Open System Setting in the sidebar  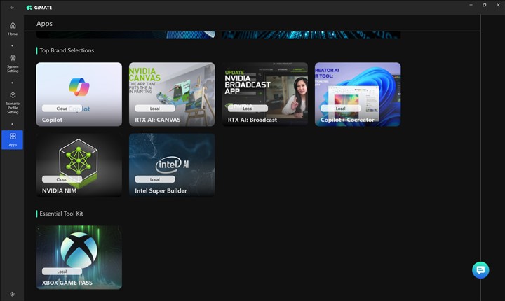click(x=13, y=63)
